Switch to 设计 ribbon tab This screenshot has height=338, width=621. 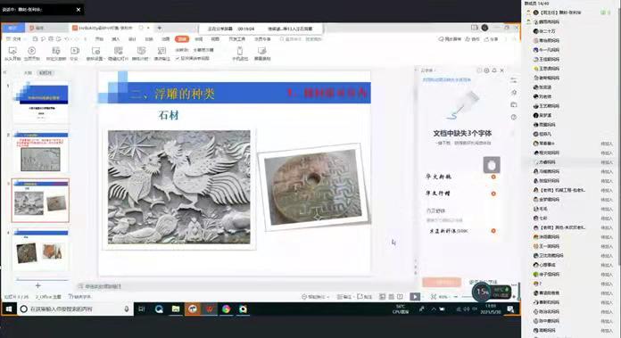pyautogui.click(x=132, y=39)
